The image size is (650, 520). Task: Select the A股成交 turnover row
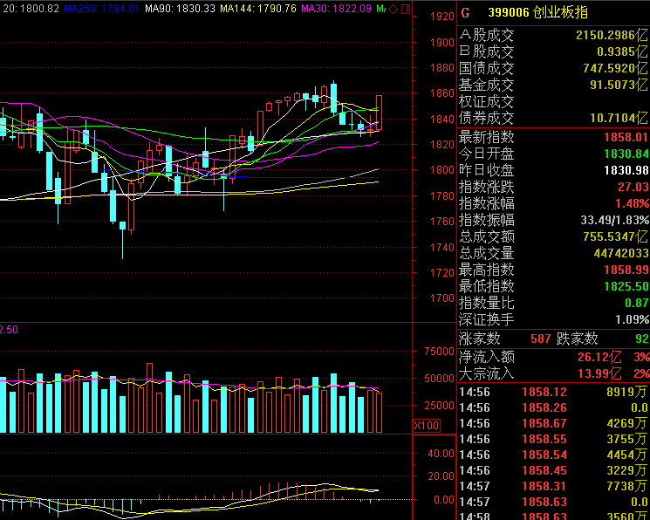pyautogui.click(x=553, y=35)
